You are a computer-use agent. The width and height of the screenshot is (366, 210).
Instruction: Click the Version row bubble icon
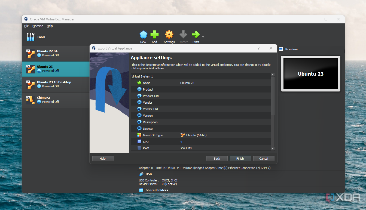[x=139, y=115]
